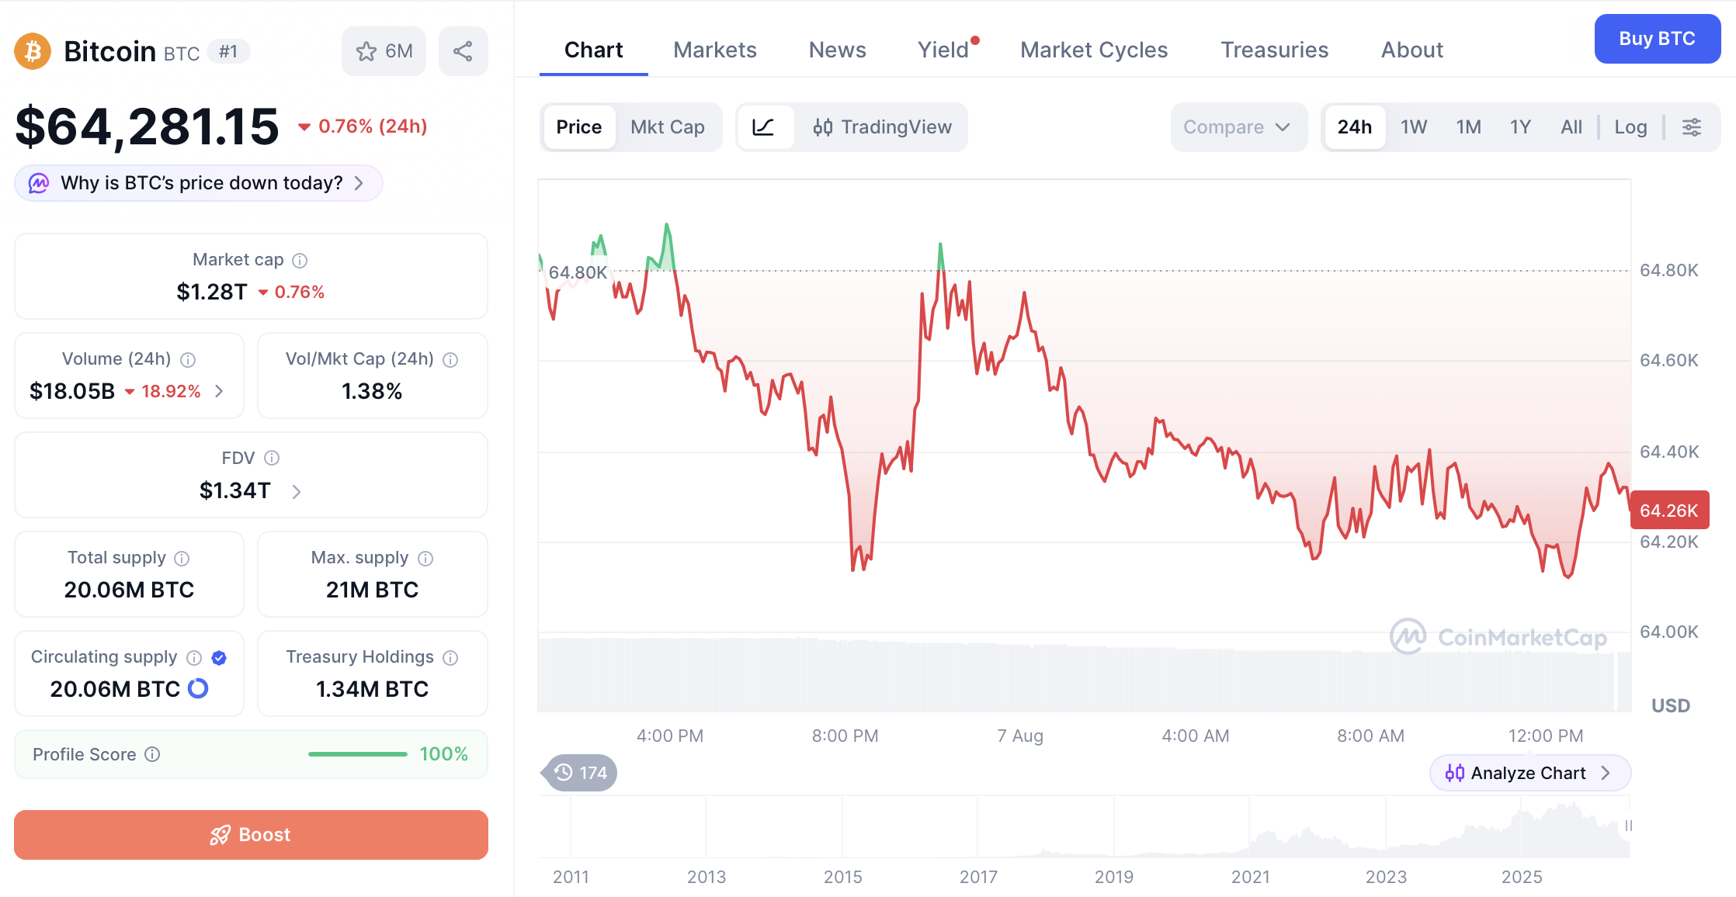
Task: Click the share icon next to watchlist
Action: tap(463, 51)
